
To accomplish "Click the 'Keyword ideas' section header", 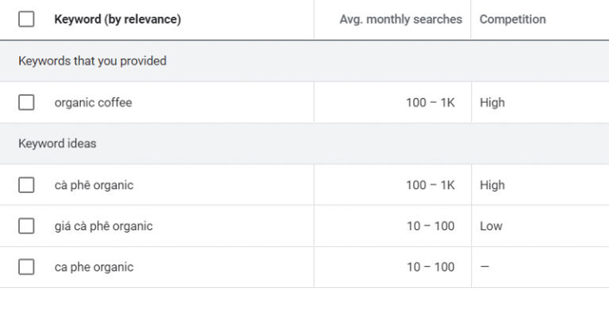I will point(57,144).
